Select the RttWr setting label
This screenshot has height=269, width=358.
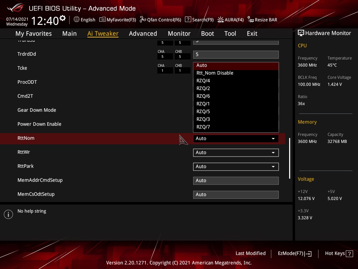(x=23, y=152)
